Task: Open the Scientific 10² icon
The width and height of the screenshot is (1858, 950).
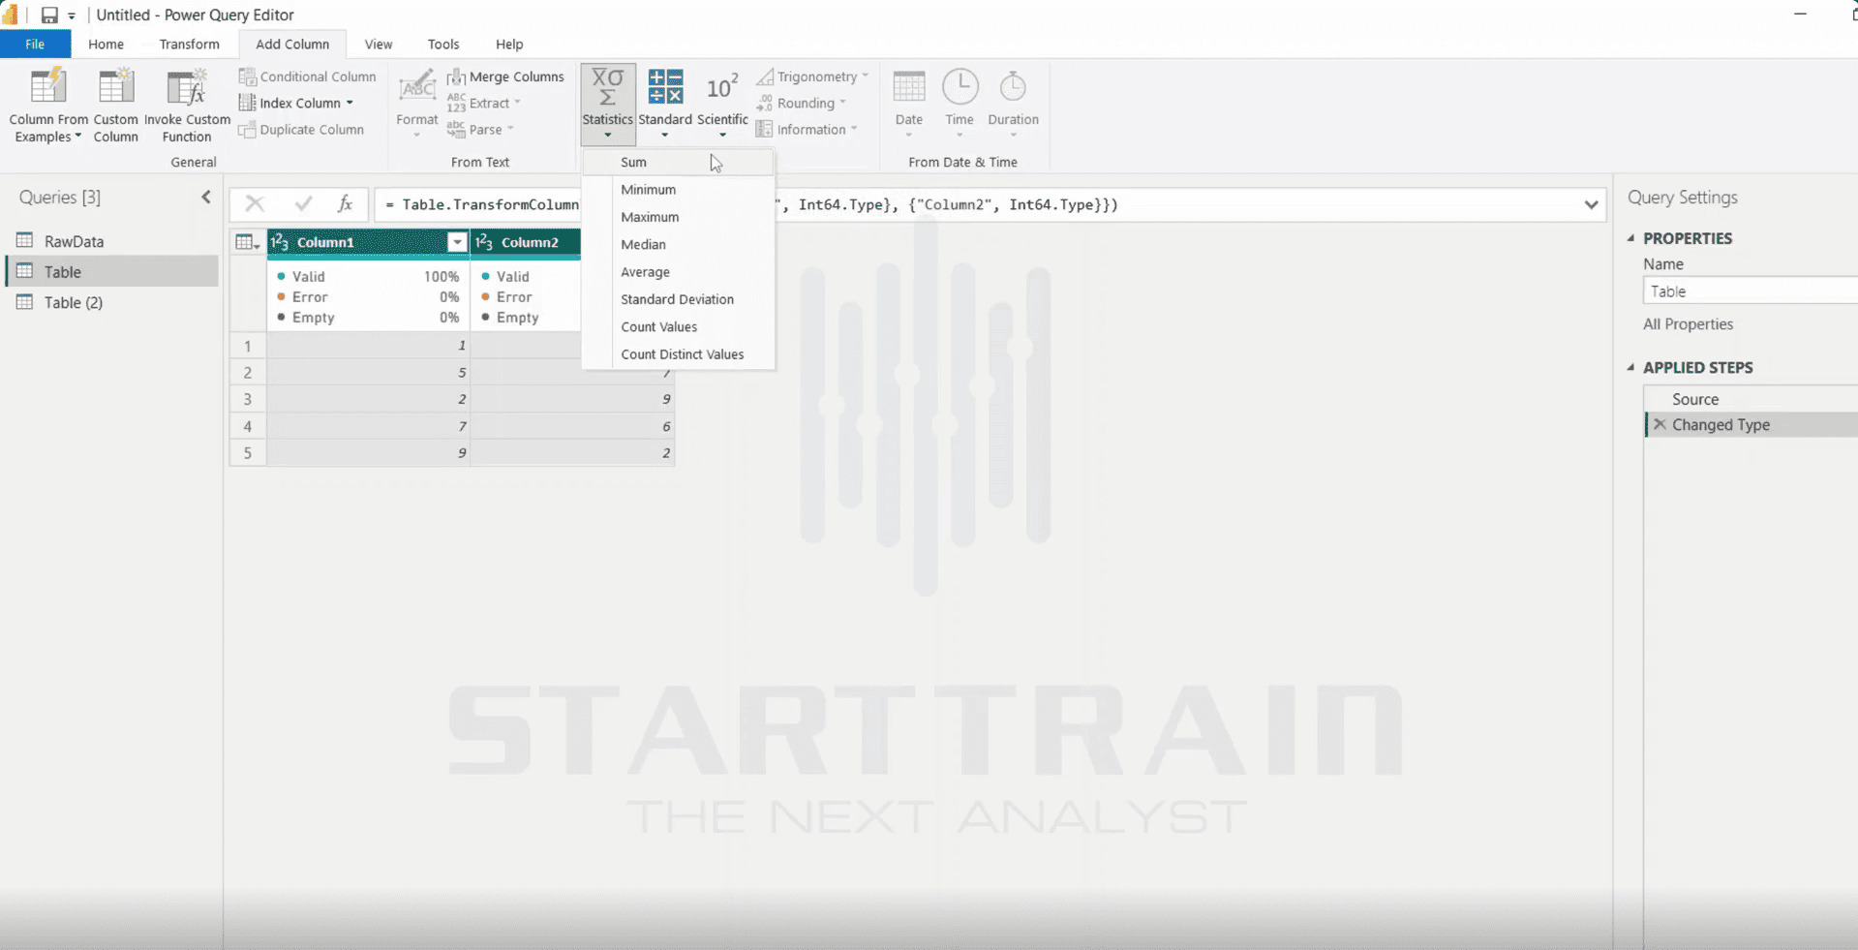Action: tap(722, 86)
